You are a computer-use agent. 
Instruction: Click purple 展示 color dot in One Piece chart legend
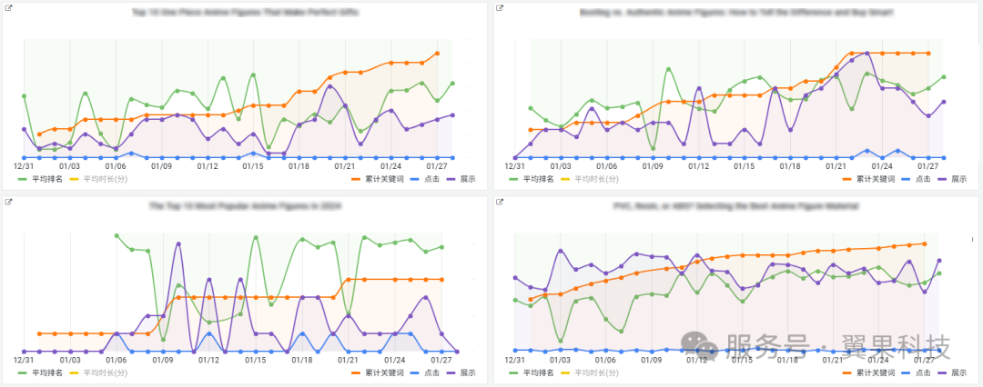click(452, 179)
